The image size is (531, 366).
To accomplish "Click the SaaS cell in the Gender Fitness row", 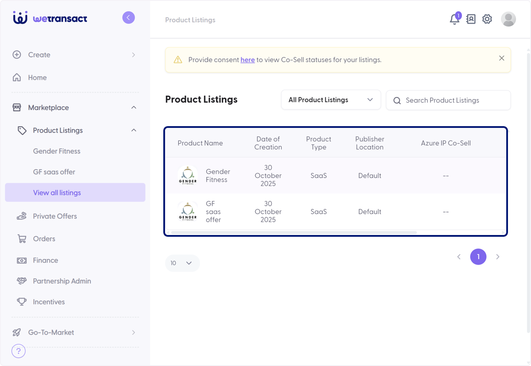I will point(319,176).
